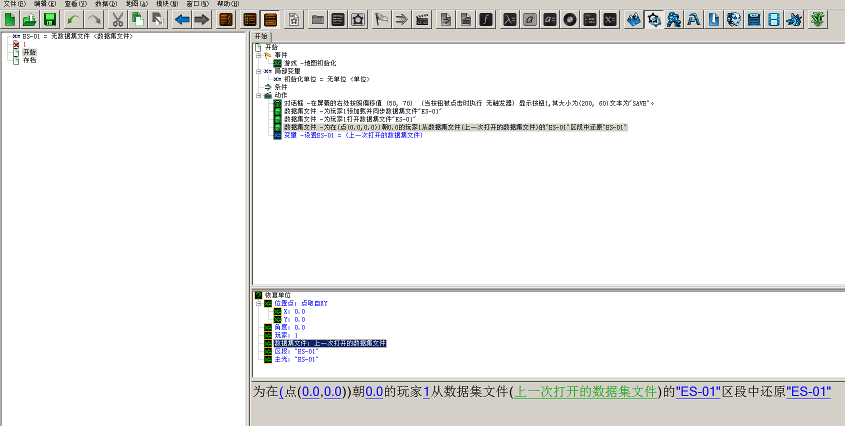Select the 对话框 SAVE button action
The width and height of the screenshot is (845, 426).
tap(469, 103)
